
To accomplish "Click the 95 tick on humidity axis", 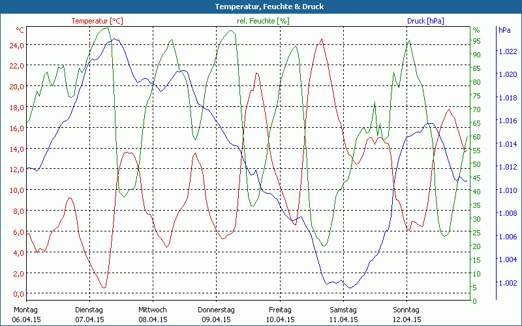I will (477, 40).
